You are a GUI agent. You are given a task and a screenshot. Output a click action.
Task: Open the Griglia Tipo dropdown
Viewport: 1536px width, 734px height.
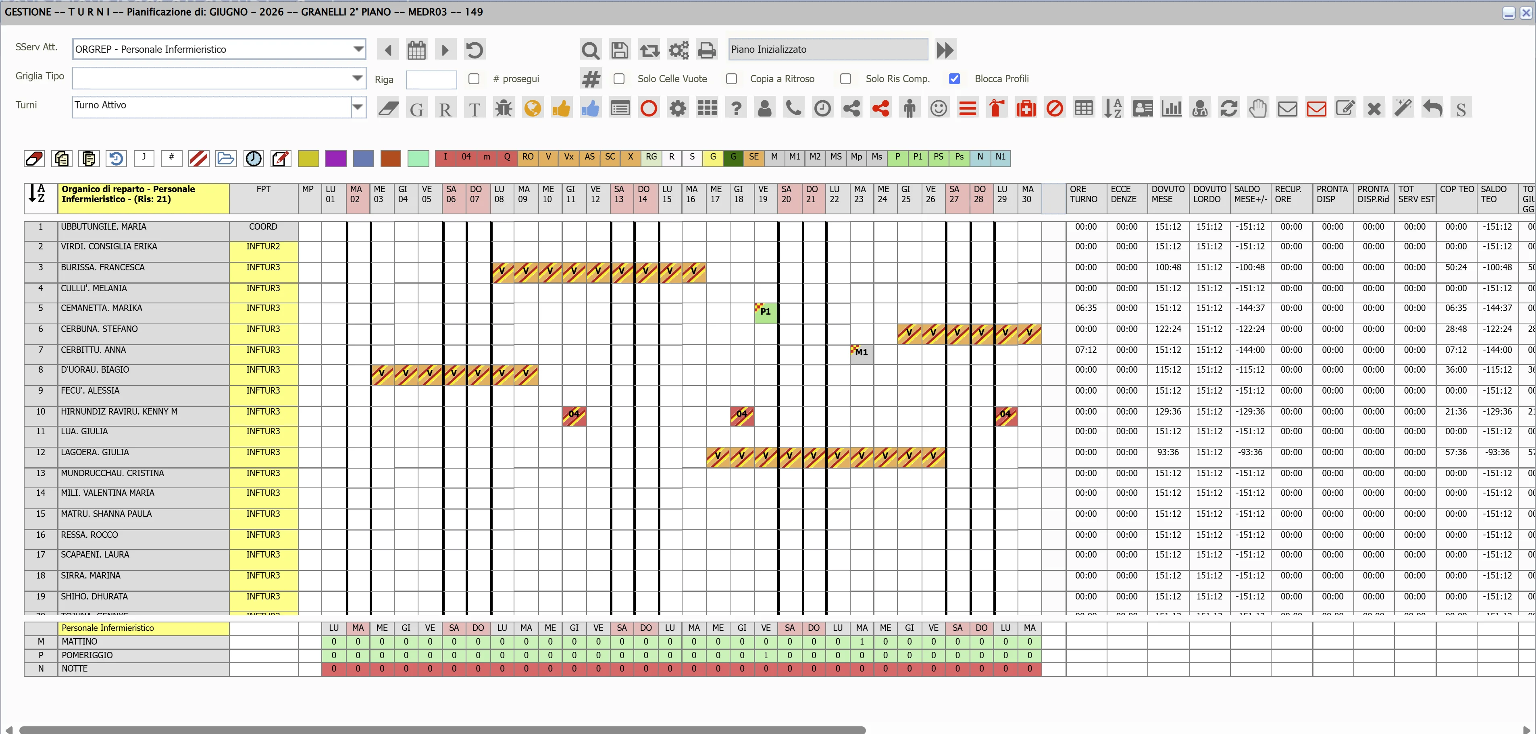(x=357, y=78)
